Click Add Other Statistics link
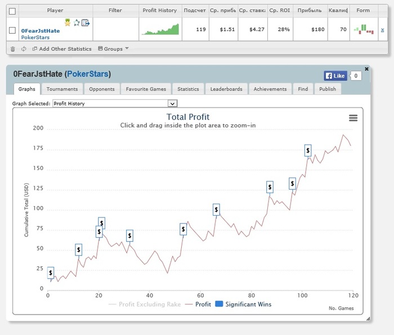The image size is (394, 335). click(62, 49)
